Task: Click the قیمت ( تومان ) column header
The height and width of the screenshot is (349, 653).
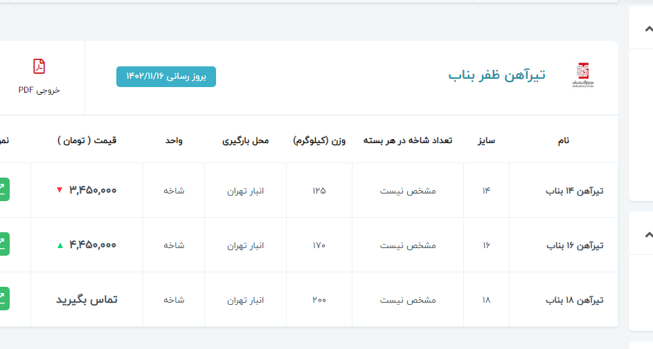Action: 87,140
